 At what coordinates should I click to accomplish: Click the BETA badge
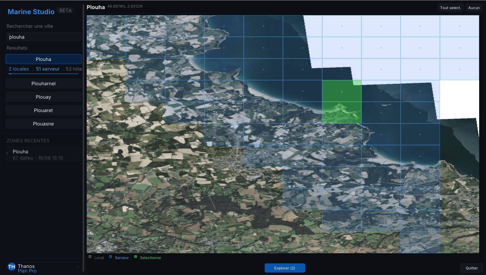pos(66,10)
